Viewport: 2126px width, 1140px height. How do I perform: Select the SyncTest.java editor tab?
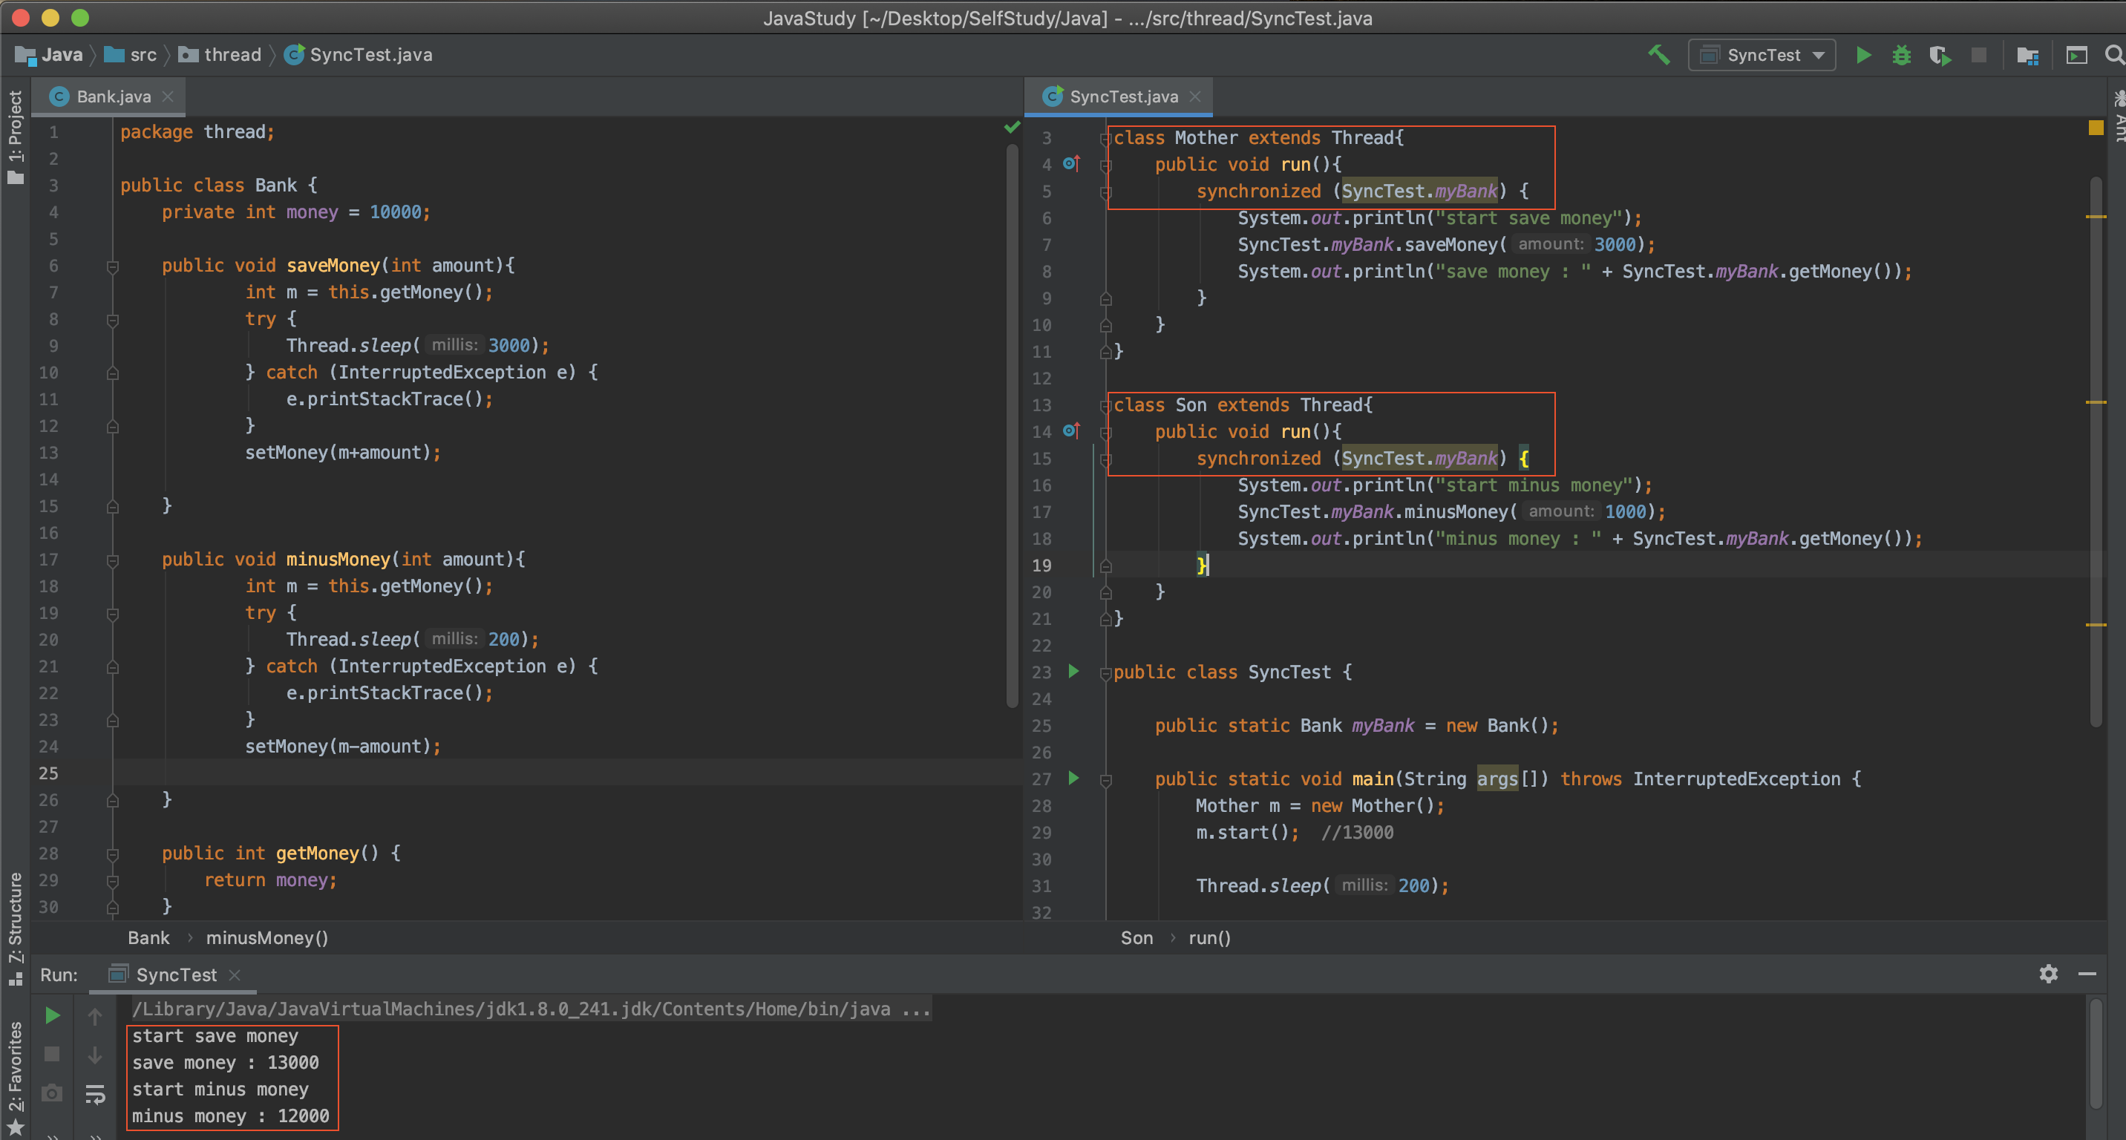point(1122,96)
